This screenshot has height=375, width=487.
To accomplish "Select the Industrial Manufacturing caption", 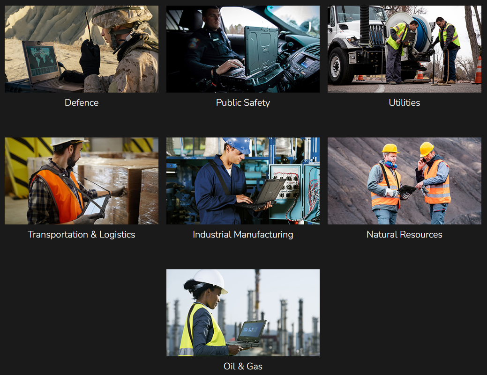I will 243,234.
